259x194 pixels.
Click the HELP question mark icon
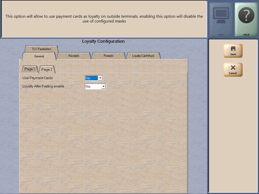[246, 19]
